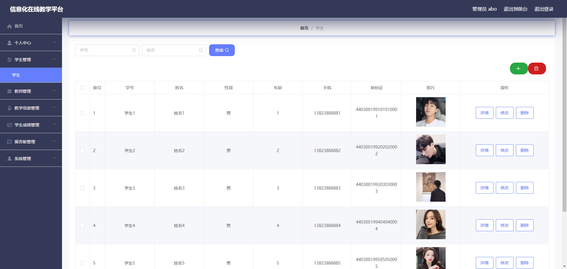Viewport: 567px width, 269px height.
Task: Click the page vertical scrollbar
Action: click(x=564, y=115)
